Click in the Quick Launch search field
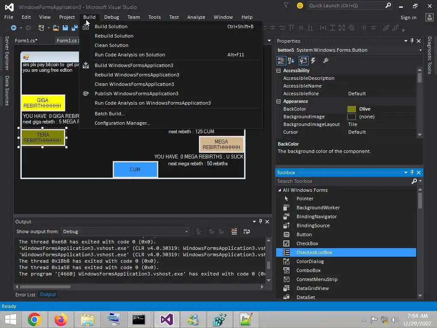 click(x=346, y=6)
